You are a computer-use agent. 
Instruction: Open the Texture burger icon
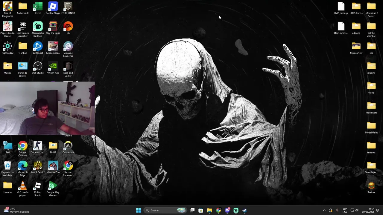click(371, 187)
